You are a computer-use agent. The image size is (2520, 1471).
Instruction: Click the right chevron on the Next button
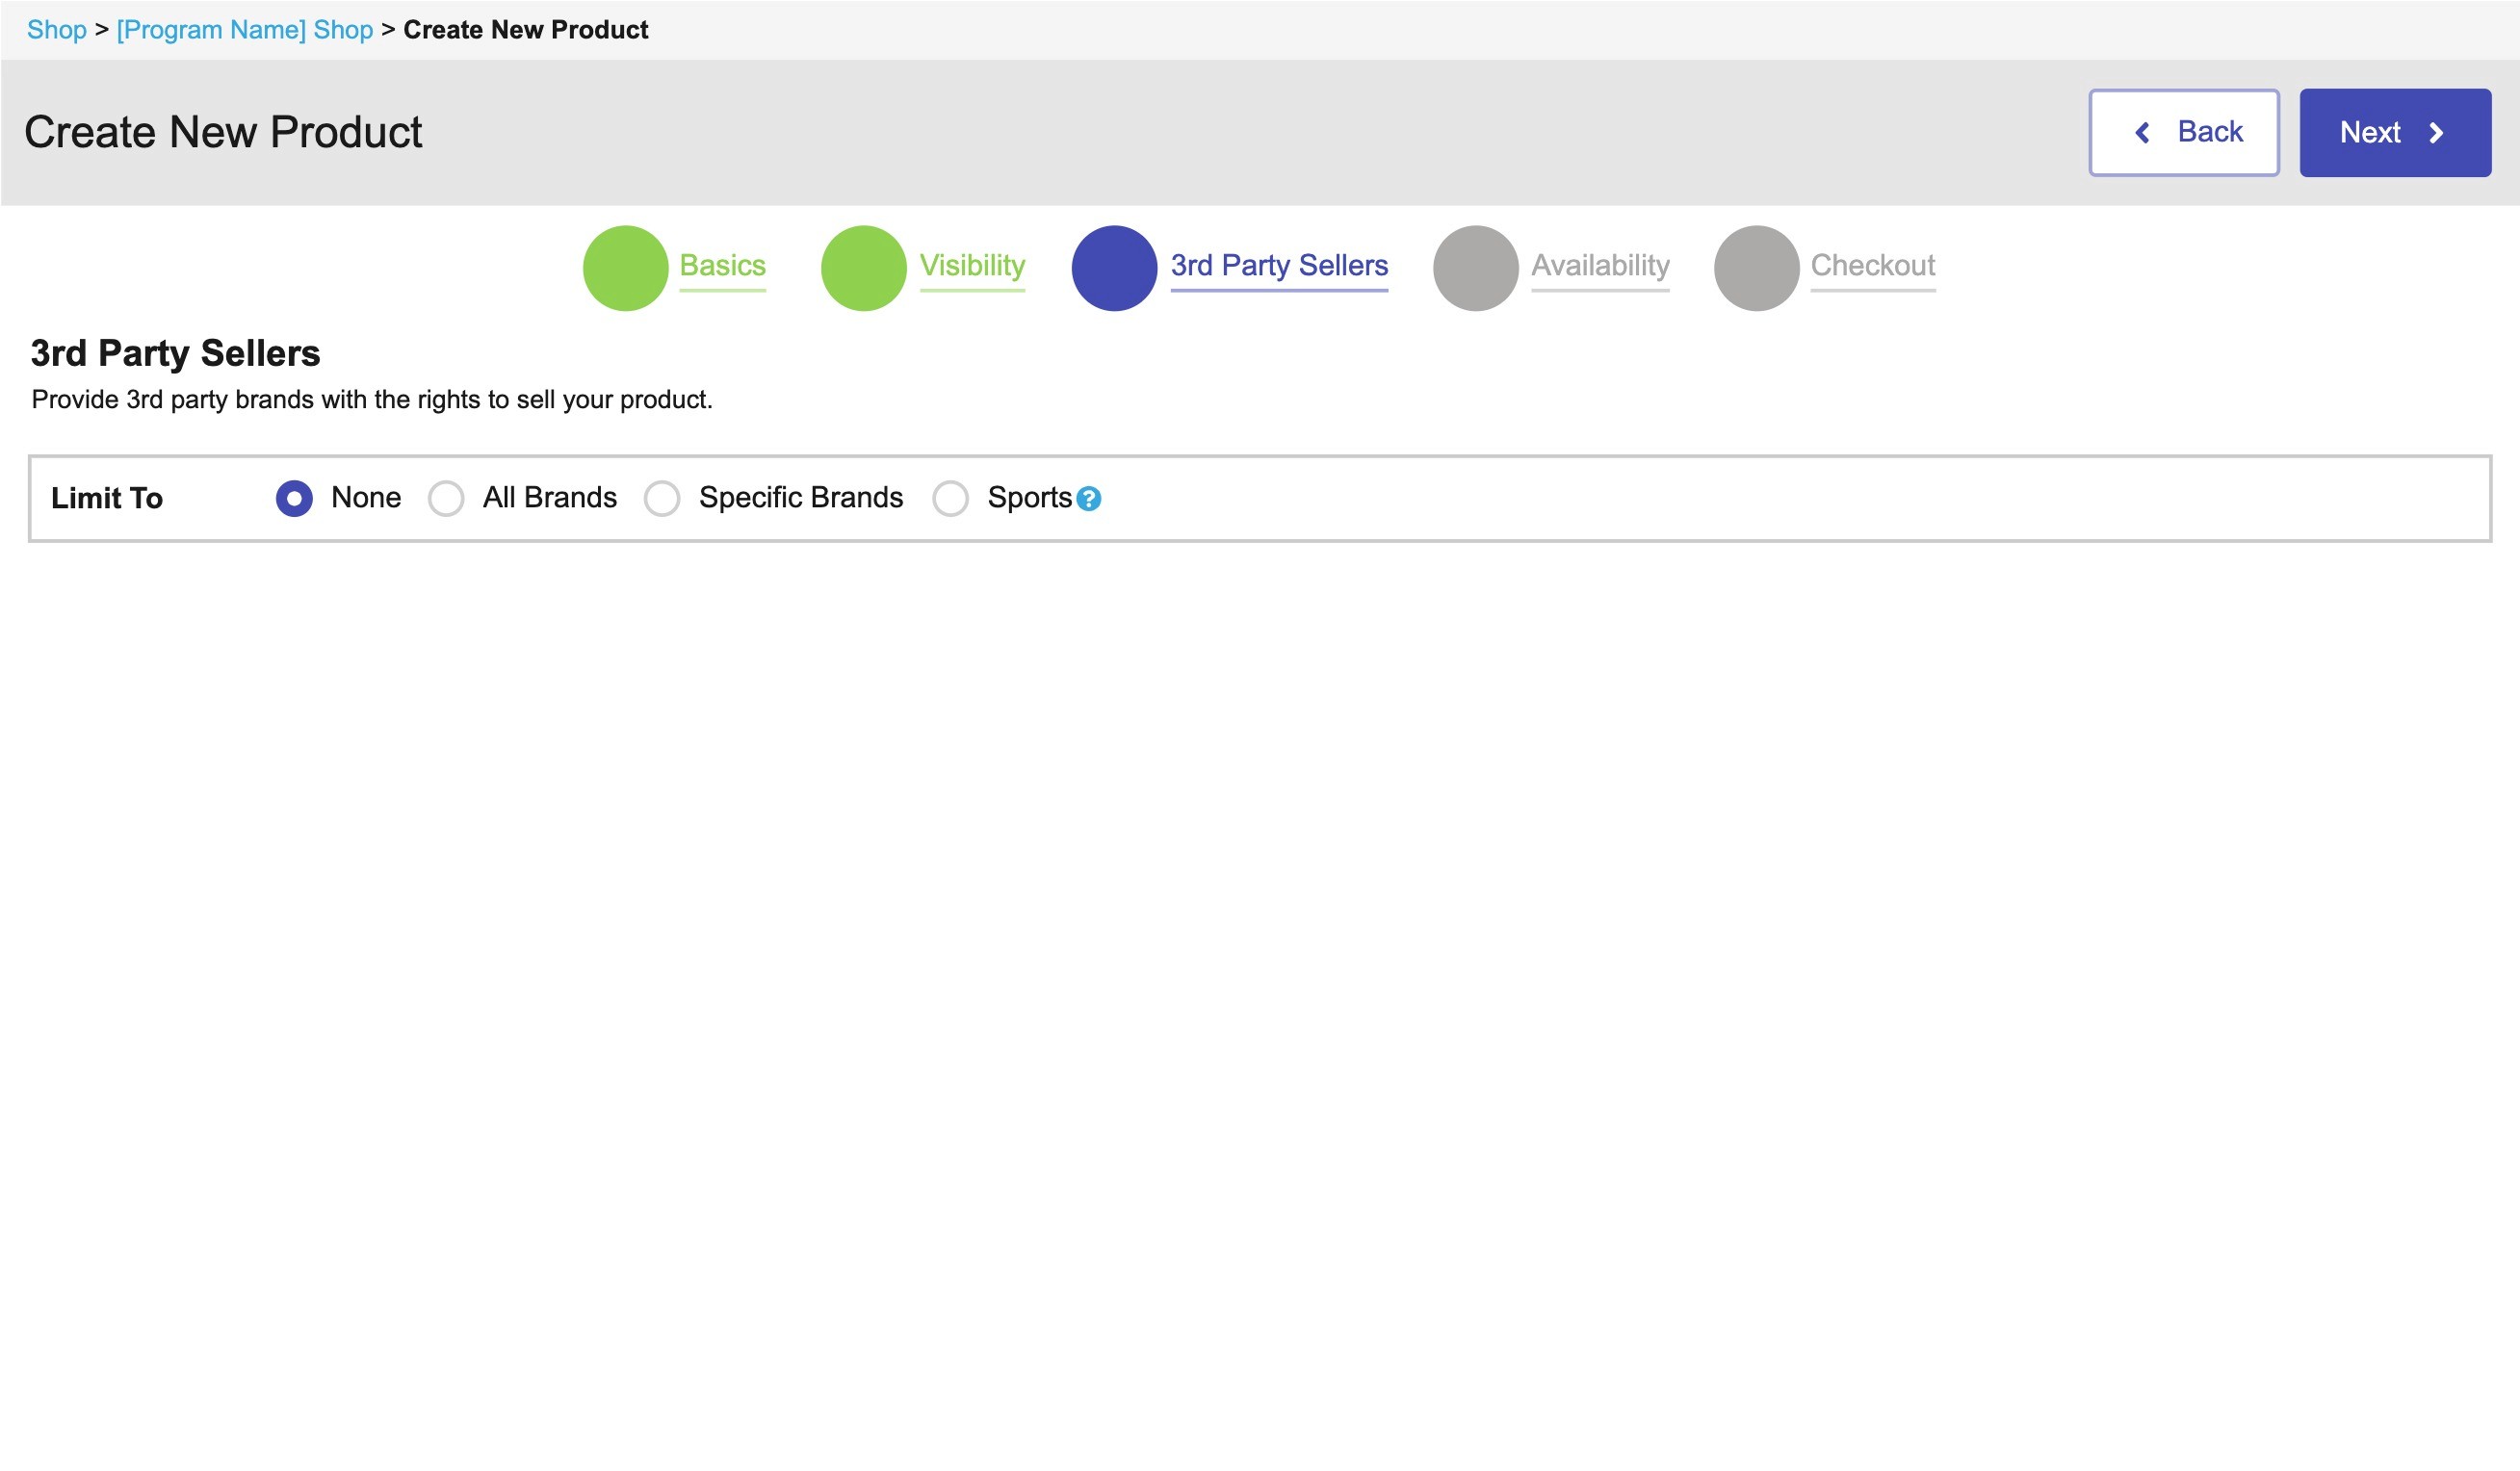pos(2437,133)
